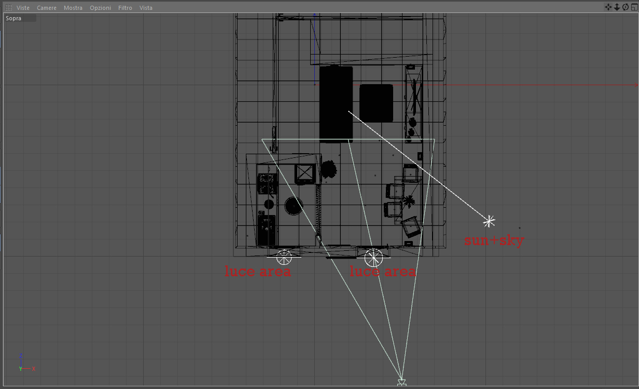Open the Camere menu
The height and width of the screenshot is (389, 639).
pyautogui.click(x=47, y=8)
